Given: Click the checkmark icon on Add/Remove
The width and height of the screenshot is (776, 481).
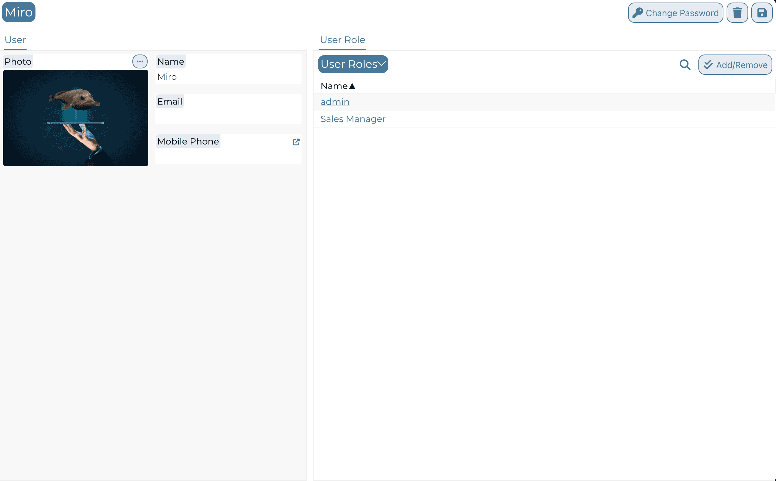Looking at the screenshot, I should tap(708, 65).
